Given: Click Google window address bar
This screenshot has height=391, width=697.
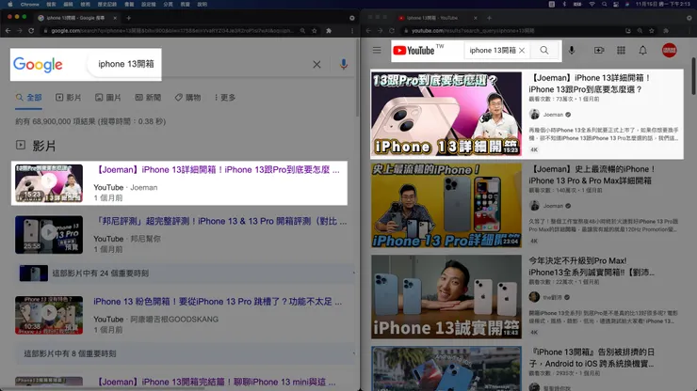Looking at the screenshot, I should (x=171, y=31).
